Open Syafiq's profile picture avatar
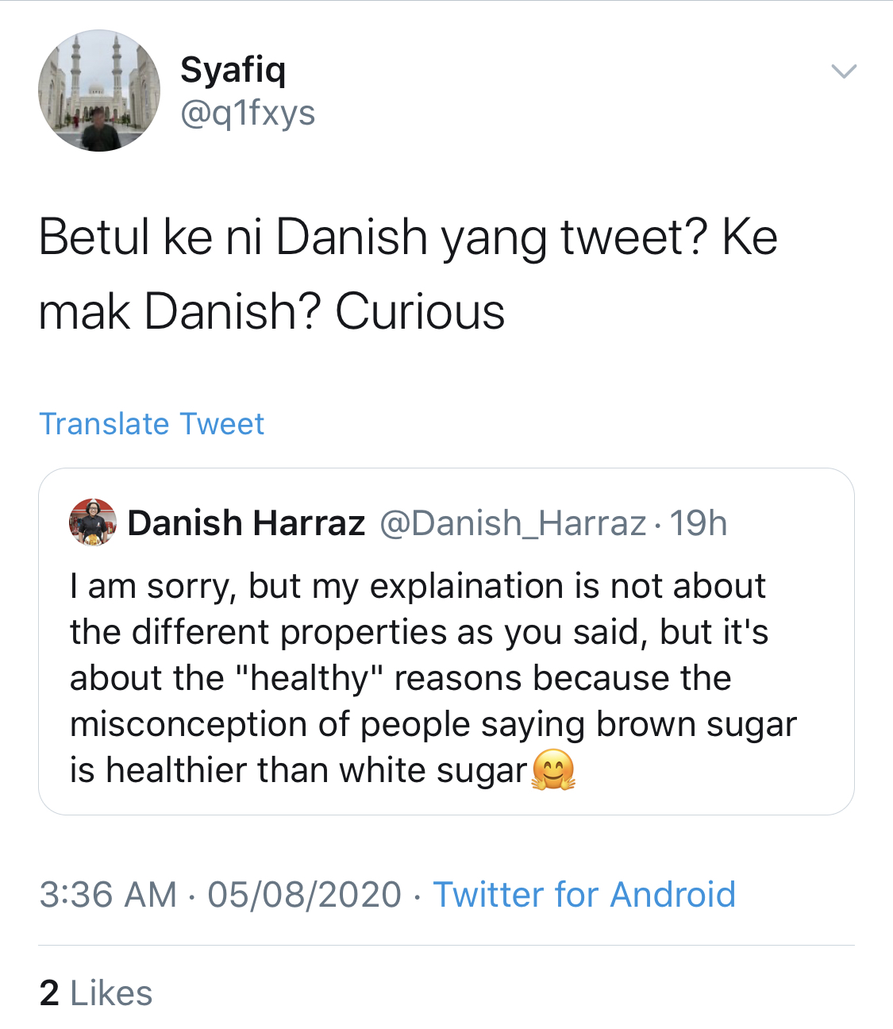 (x=99, y=91)
